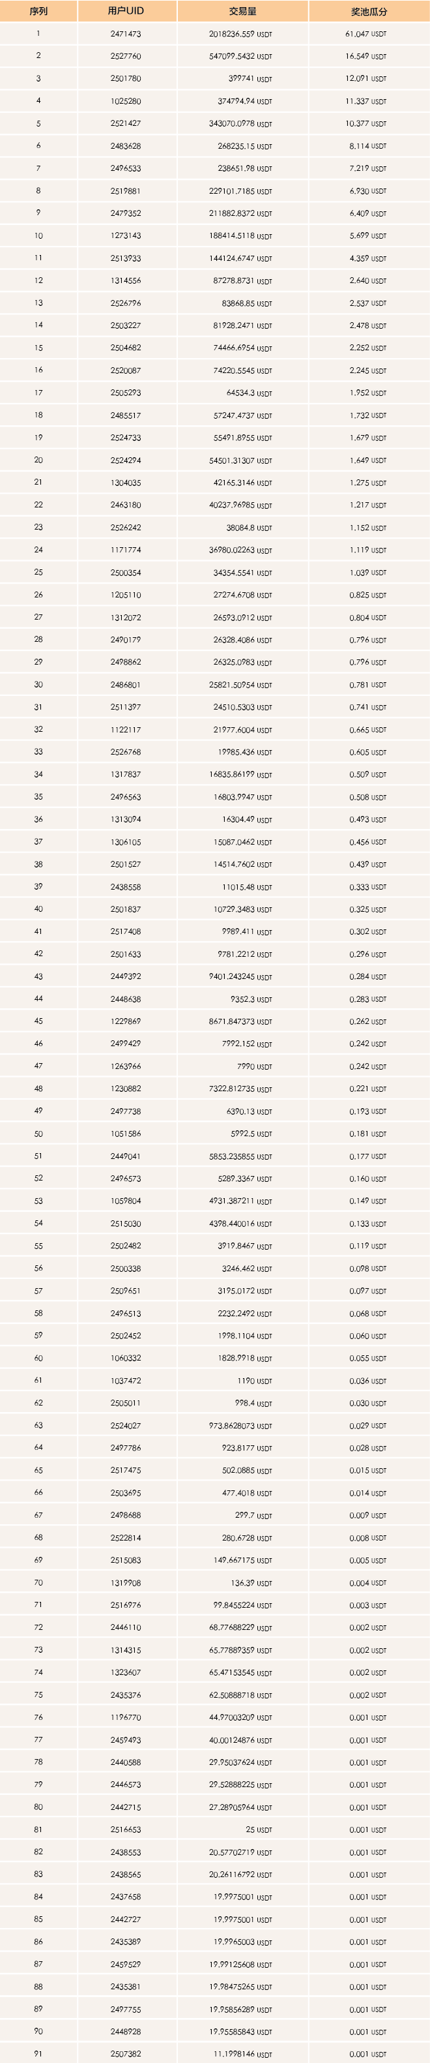Viewport: 430px width, 2063px height.
Task: Click trading volume 64534.3 USDT
Action: click(x=250, y=393)
